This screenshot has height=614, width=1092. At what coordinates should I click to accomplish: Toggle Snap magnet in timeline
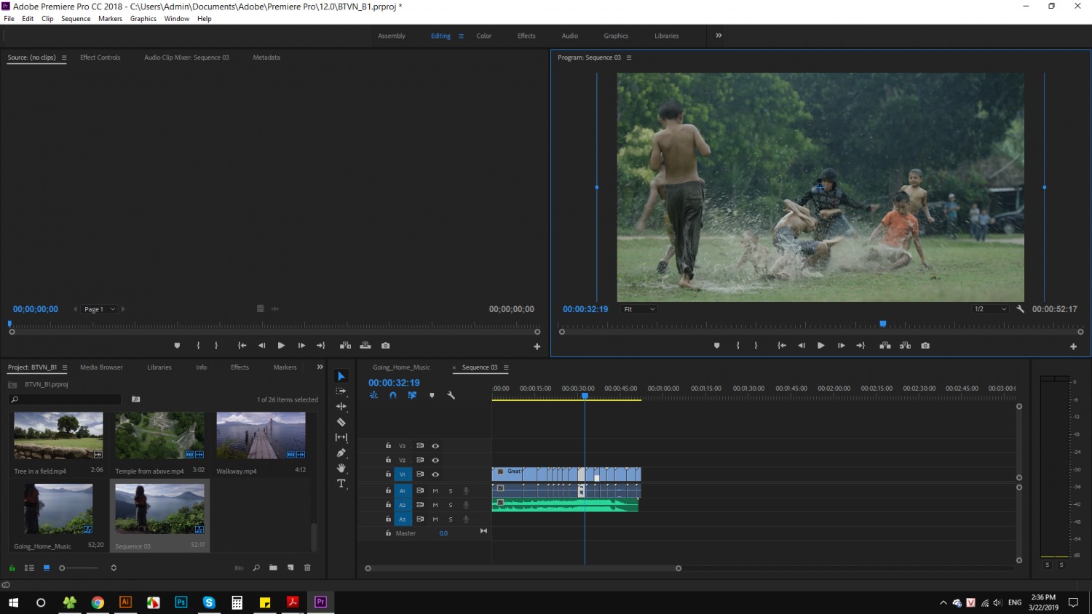(x=393, y=395)
